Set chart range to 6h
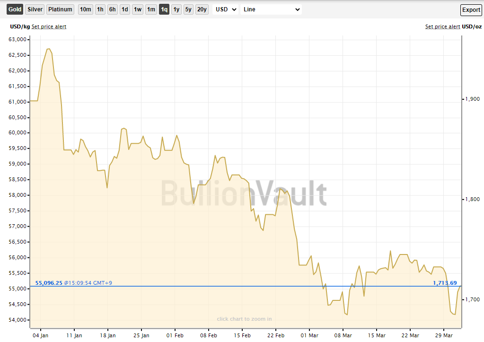This screenshot has width=484, height=342. (x=112, y=9)
